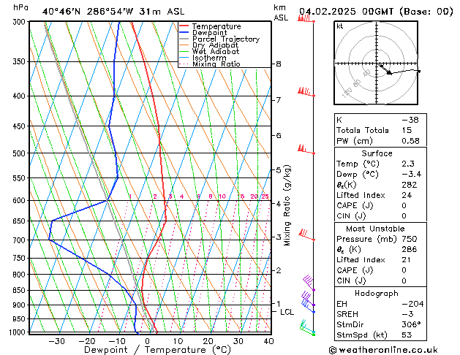Viewport: 460px width, 355px height.
Task: Select the 850 pressure level label
Action: 20,290
